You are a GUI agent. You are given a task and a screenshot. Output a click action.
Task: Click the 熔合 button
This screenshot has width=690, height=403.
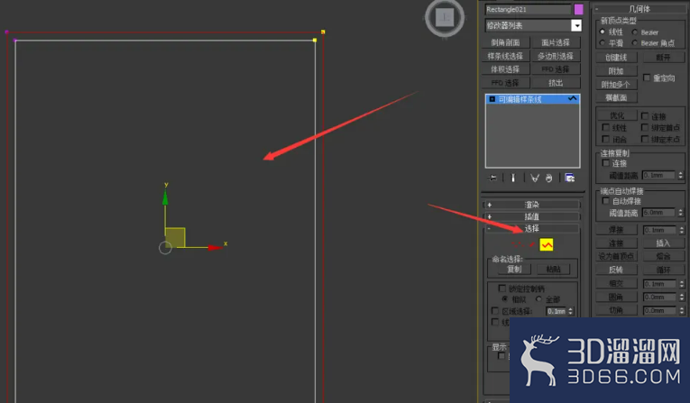663,256
